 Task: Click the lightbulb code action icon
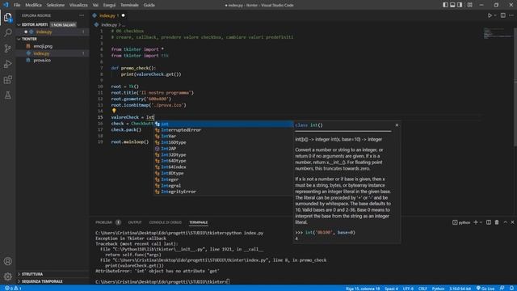coord(114,111)
